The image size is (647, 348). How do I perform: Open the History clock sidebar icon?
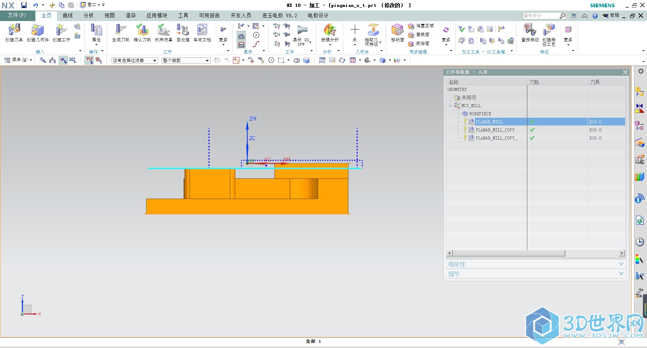pos(639,242)
